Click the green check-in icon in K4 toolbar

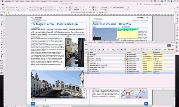(99, 49)
